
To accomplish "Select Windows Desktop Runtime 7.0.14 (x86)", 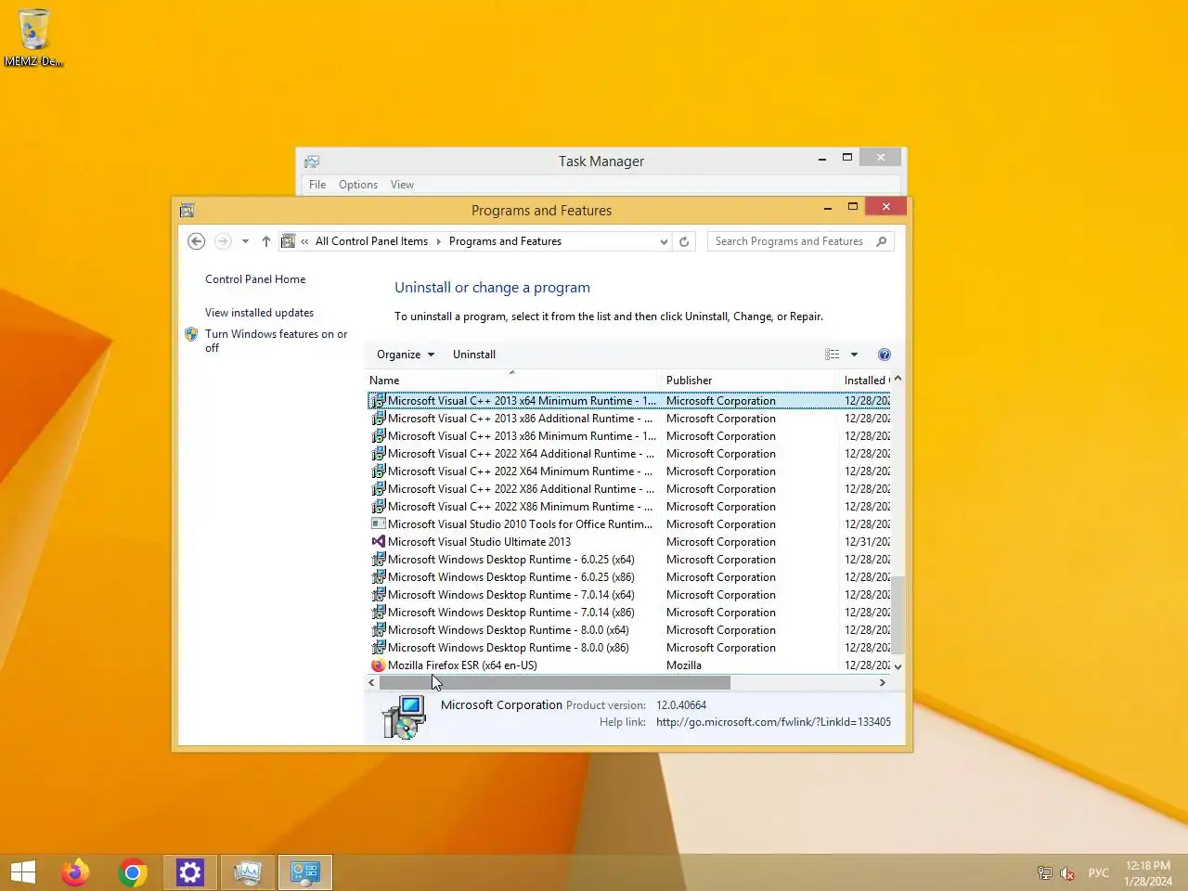I will pos(629,613).
